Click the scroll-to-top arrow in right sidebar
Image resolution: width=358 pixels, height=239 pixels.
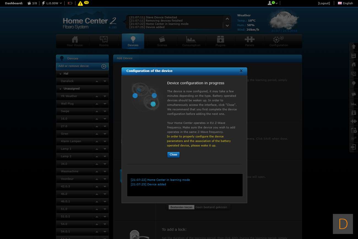tap(354, 47)
